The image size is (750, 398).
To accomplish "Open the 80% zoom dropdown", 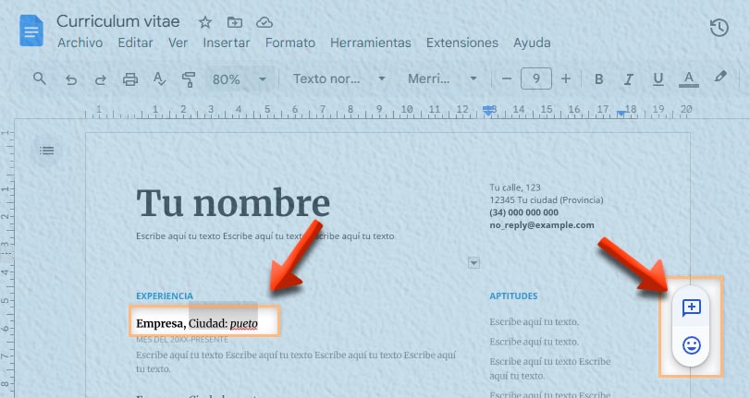I will pyautogui.click(x=239, y=79).
